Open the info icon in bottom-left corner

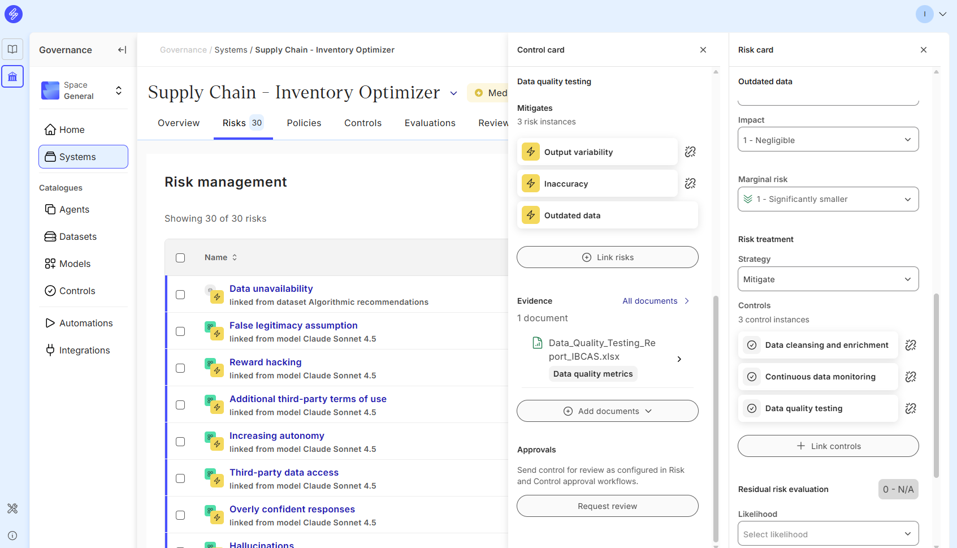[12, 536]
